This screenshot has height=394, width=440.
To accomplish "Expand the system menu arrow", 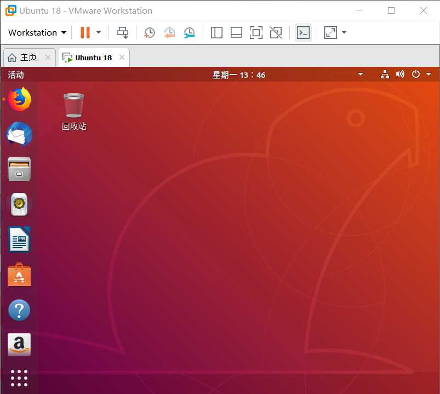I will pos(428,75).
